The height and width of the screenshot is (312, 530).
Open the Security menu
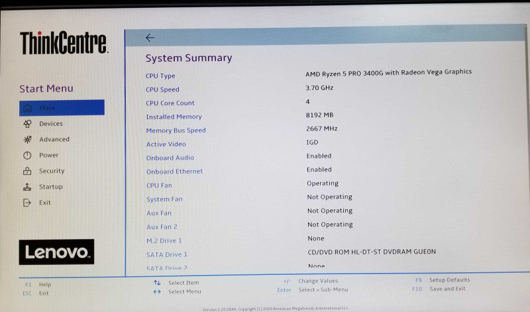click(52, 171)
